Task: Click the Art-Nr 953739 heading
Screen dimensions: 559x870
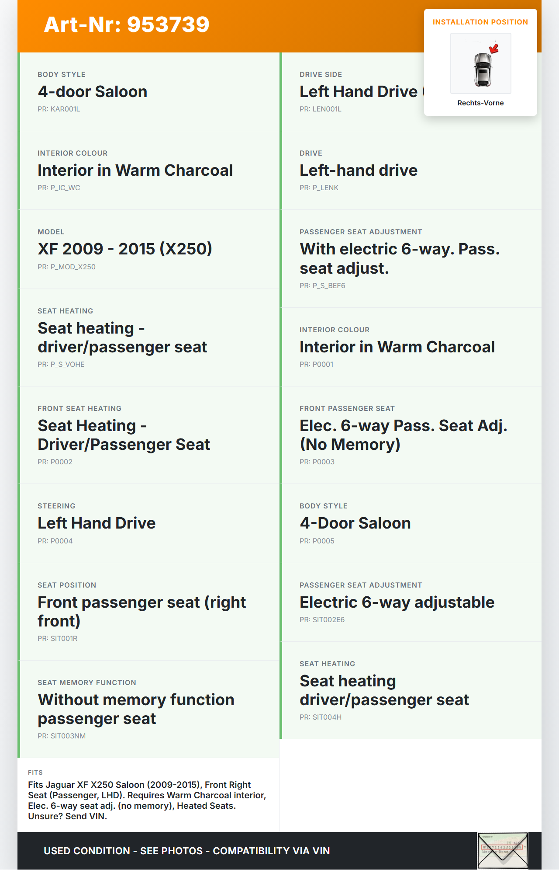Action: coord(127,24)
